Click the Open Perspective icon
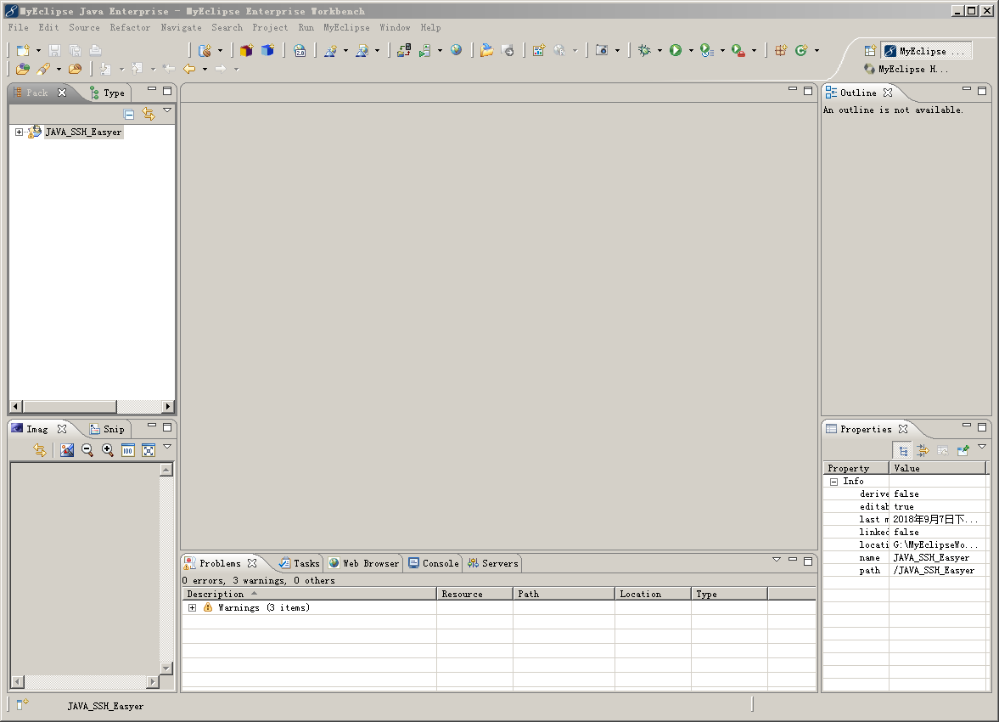The height and width of the screenshot is (722, 999). (x=869, y=51)
